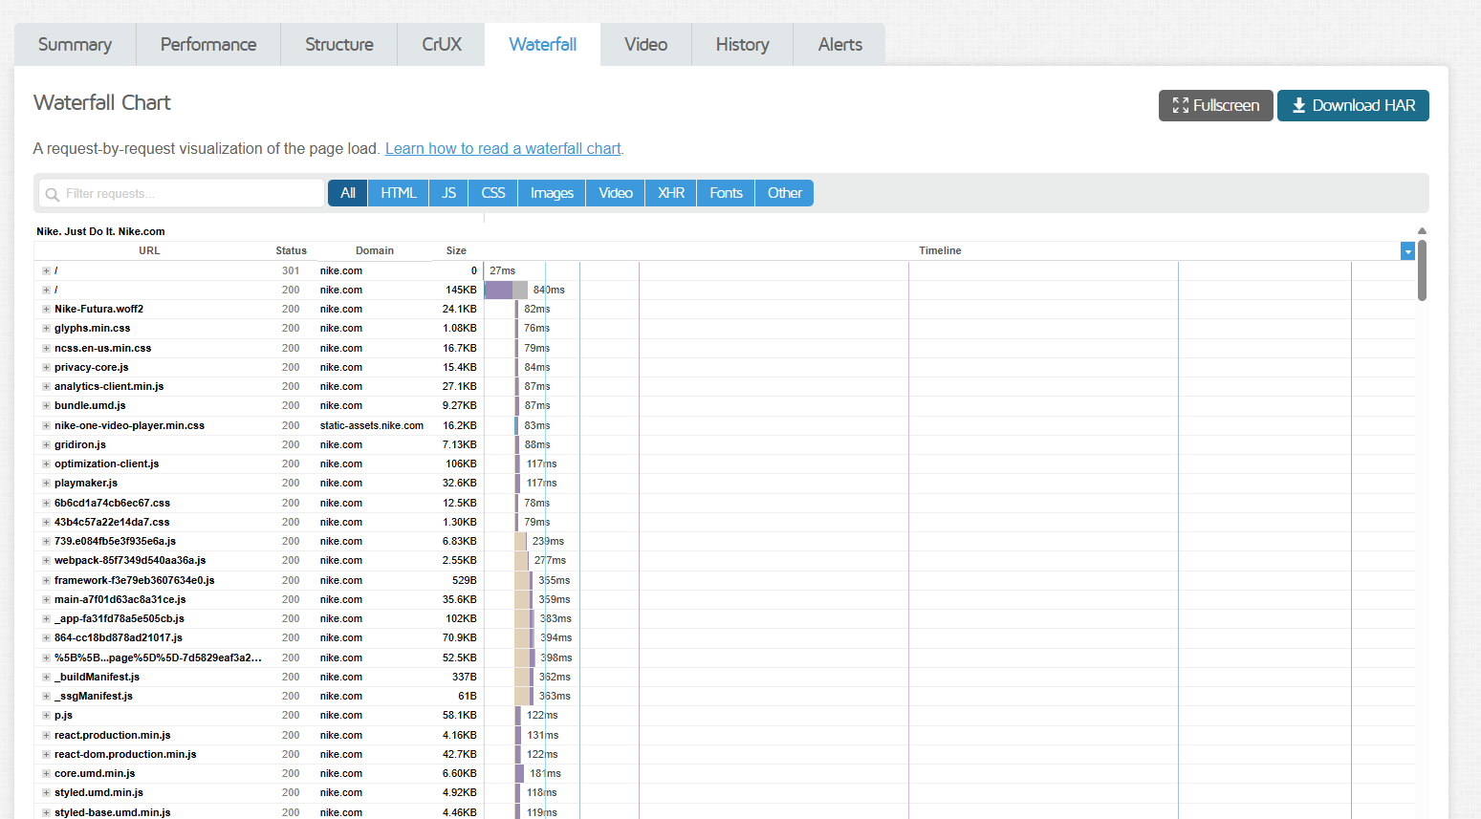Expand the react.production.min.js request
Image resolution: width=1481 pixels, height=819 pixels.
pyautogui.click(x=46, y=736)
